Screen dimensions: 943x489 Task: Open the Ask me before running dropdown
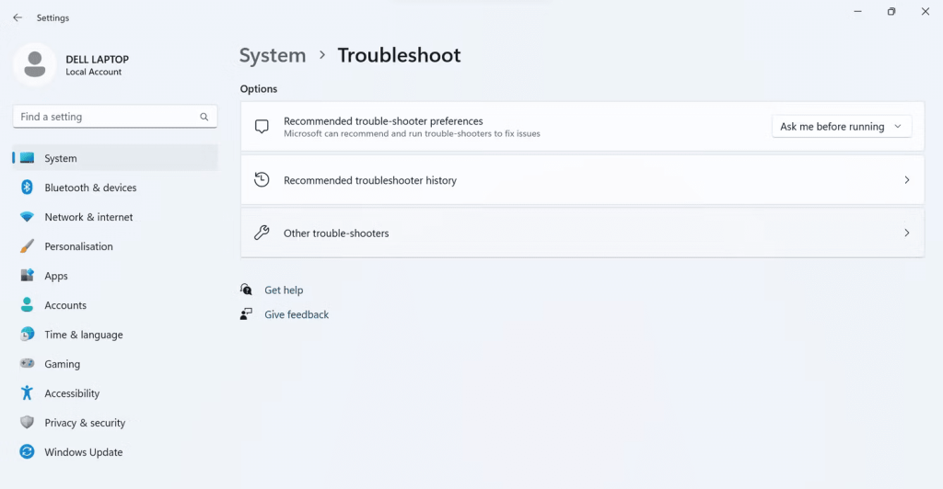842,127
